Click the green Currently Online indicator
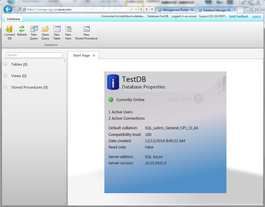Image resolution: width=265 pixels, height=207 pixels. click(x=111, y=100)
